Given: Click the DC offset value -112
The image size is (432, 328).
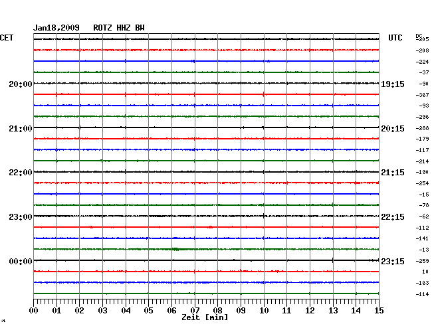Looking at the screenshot, I should coord(422,228).
